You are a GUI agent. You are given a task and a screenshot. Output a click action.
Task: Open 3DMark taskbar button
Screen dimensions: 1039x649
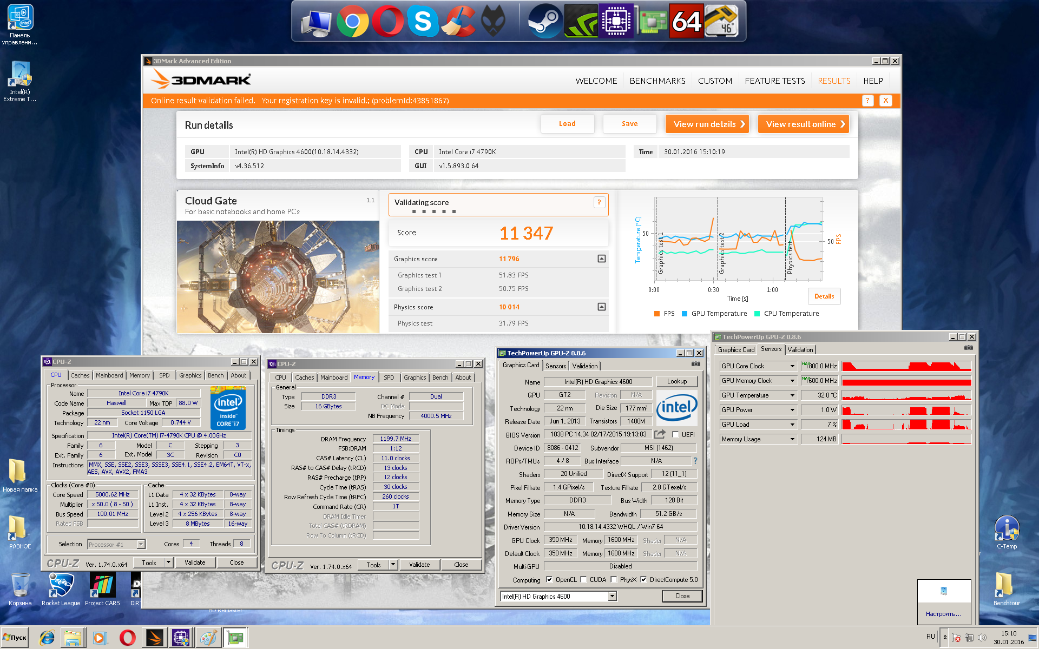click(154, 638)
